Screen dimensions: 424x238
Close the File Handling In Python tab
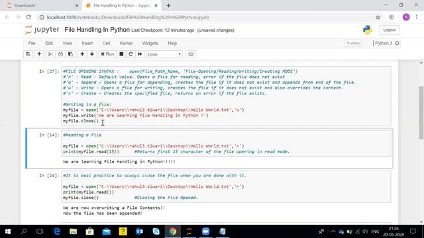pyautogui.click(x=156, y=5)
